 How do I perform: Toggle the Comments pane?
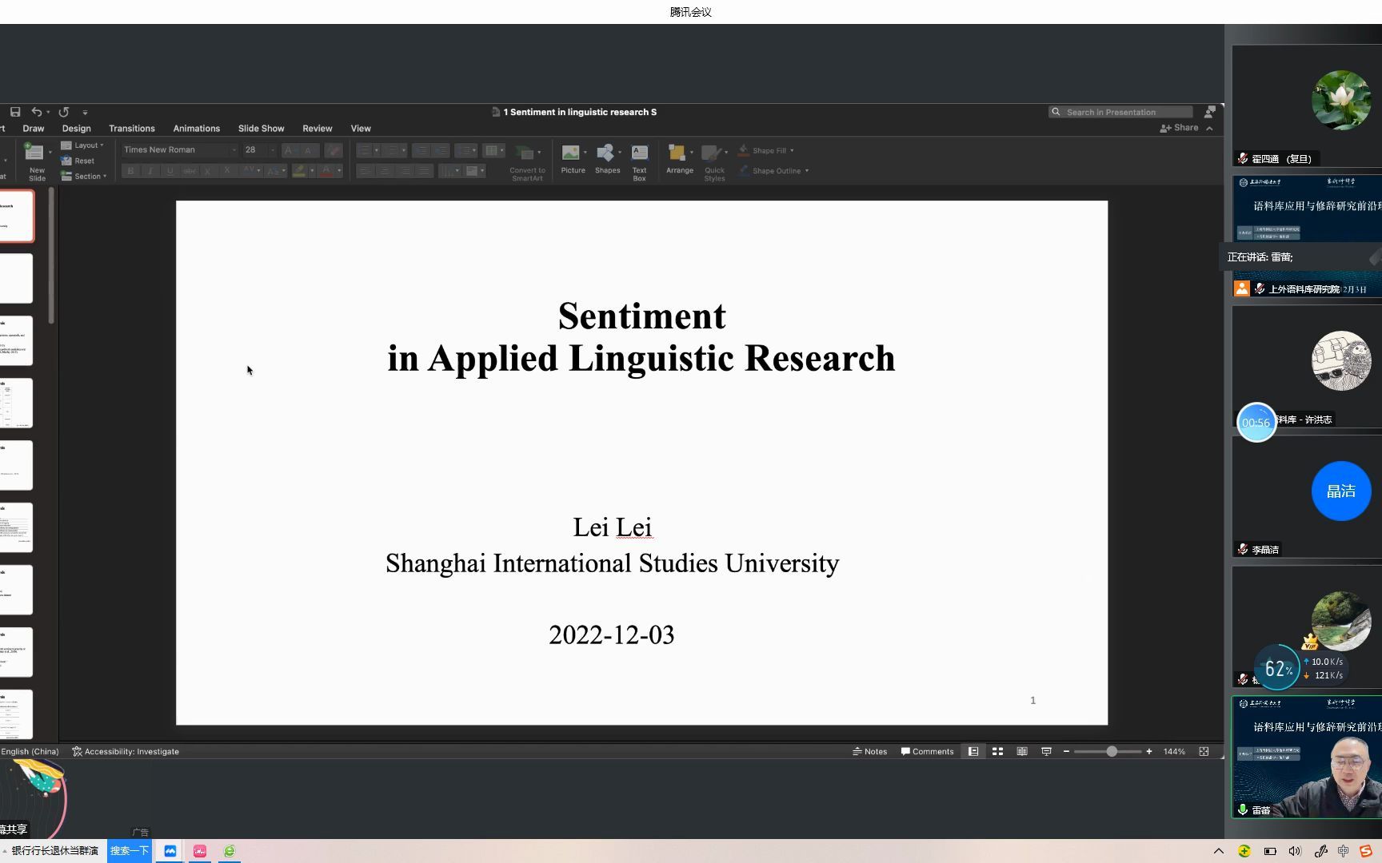pyautogui.click(x=928, y=751)
